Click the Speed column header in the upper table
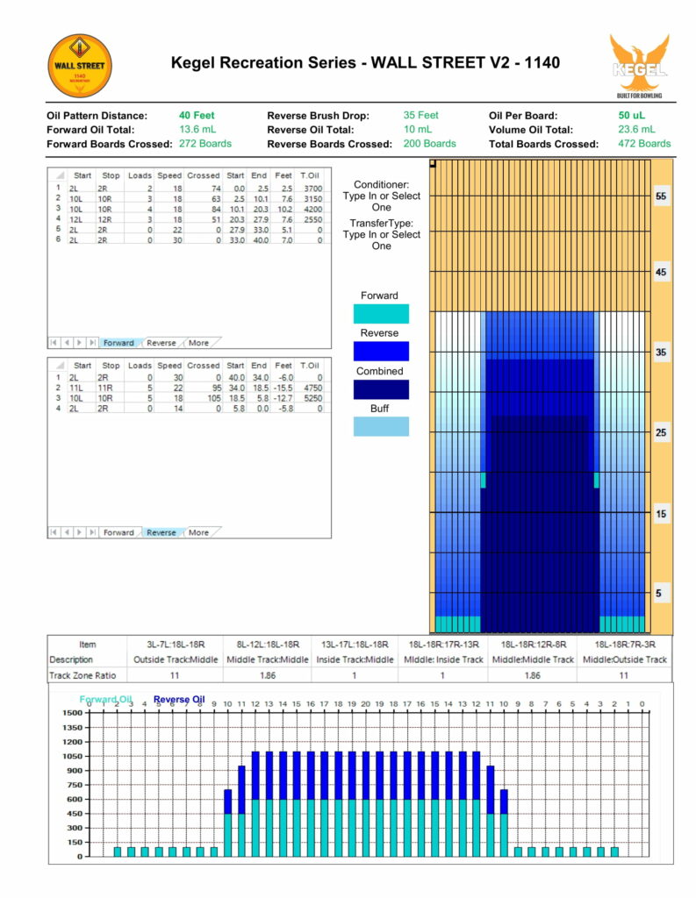Screen dimensions: 696x898 tap(169, 175)
